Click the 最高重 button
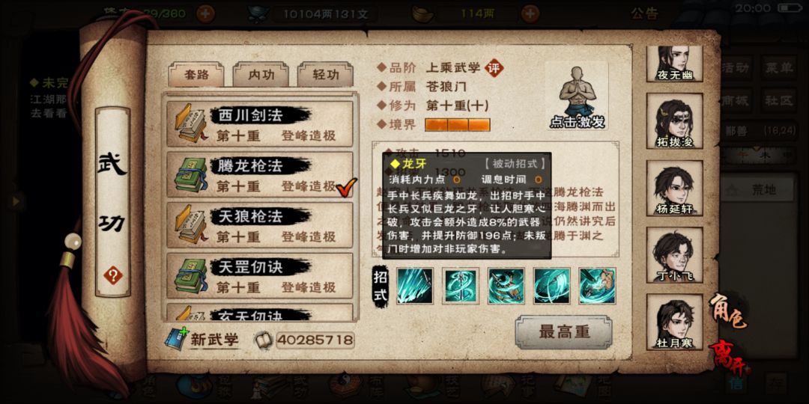The height and width of the screenshot is (404, 809). (x=564, y=332)
